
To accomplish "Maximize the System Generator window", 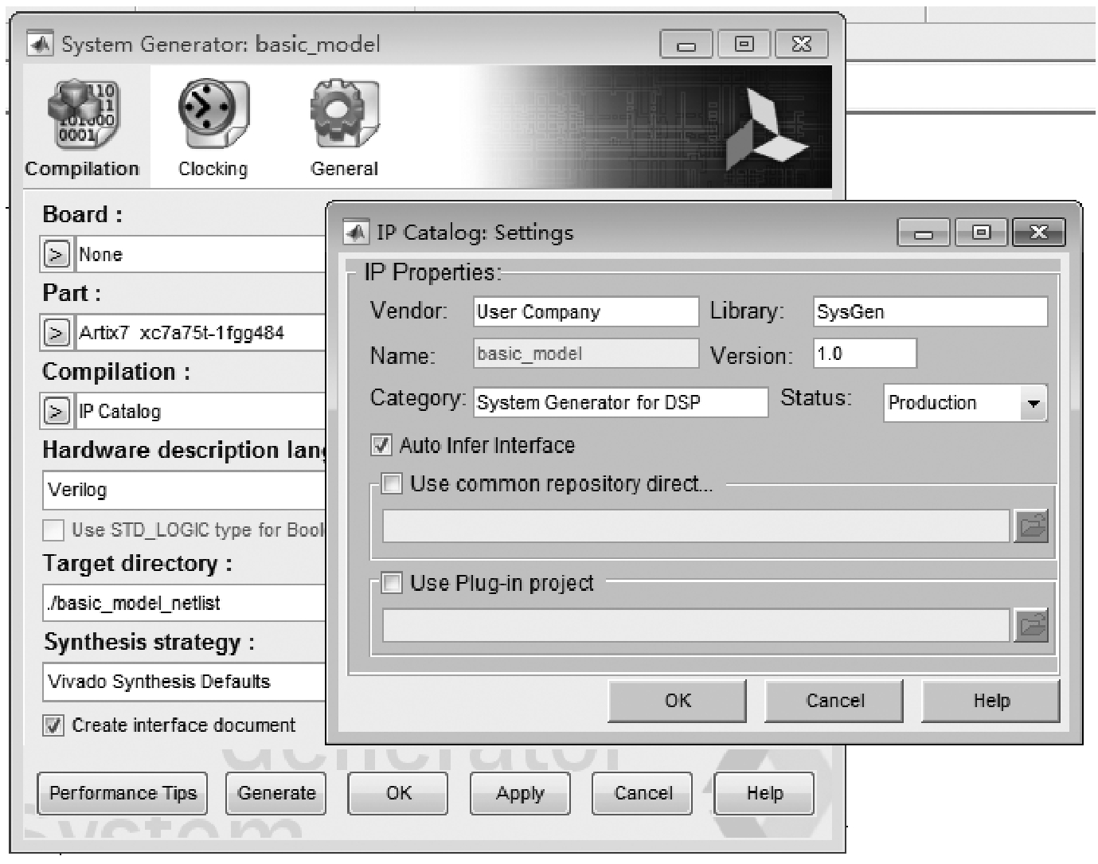I will click(x=744, y=44).
